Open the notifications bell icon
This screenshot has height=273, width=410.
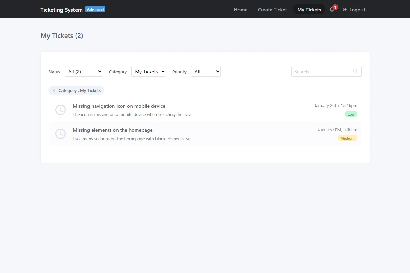332,10
